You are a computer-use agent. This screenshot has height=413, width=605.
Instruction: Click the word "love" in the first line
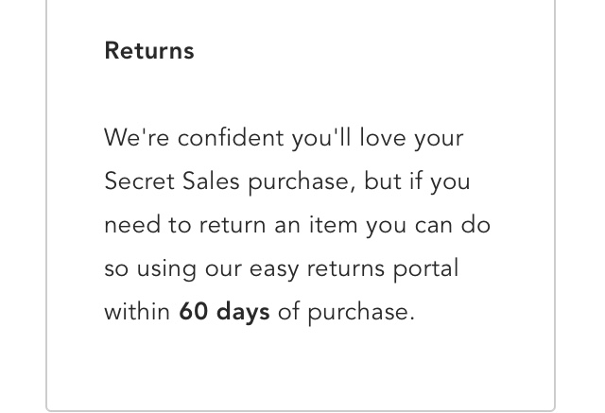(382, 138)
